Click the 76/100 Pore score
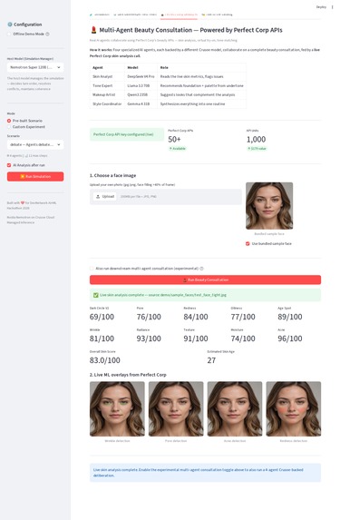This screenshot has height=520, width=340. point(149,317)
